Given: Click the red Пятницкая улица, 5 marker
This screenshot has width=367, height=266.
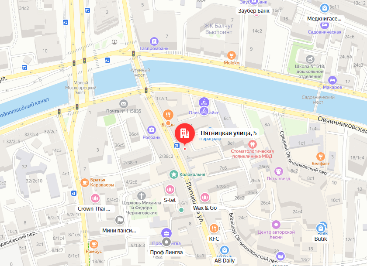Looking at the screenshot, I should (185, 133).
